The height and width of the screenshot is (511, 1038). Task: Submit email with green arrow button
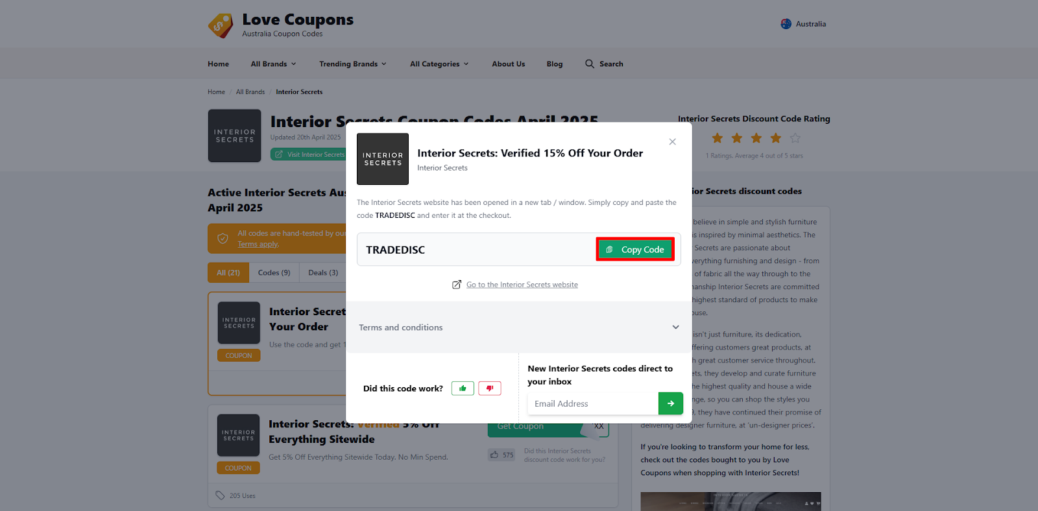coord(671,403)
